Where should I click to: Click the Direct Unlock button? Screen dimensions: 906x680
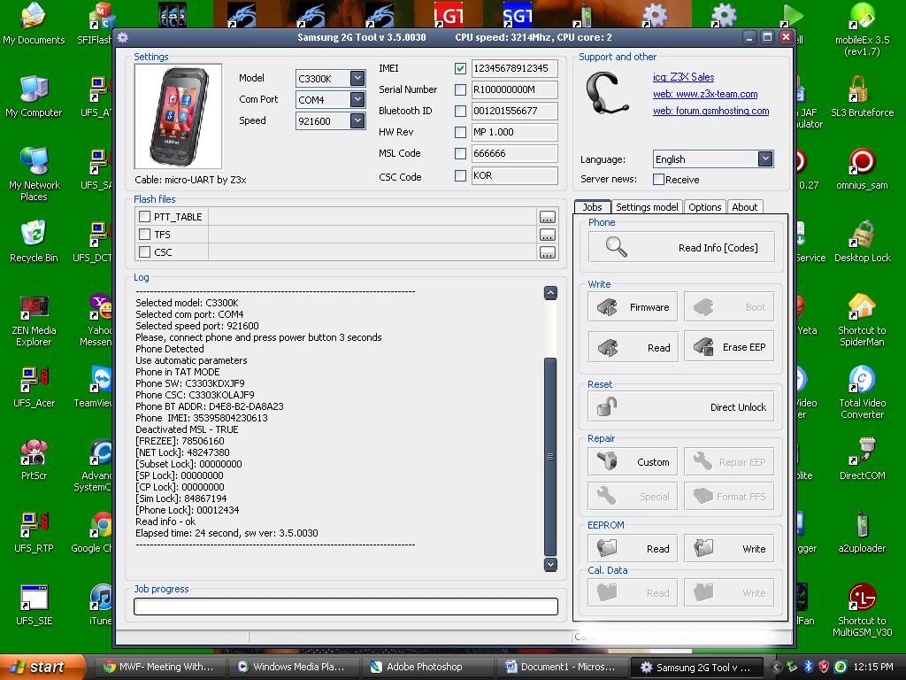pyautogui.click(x=681, y=406)
